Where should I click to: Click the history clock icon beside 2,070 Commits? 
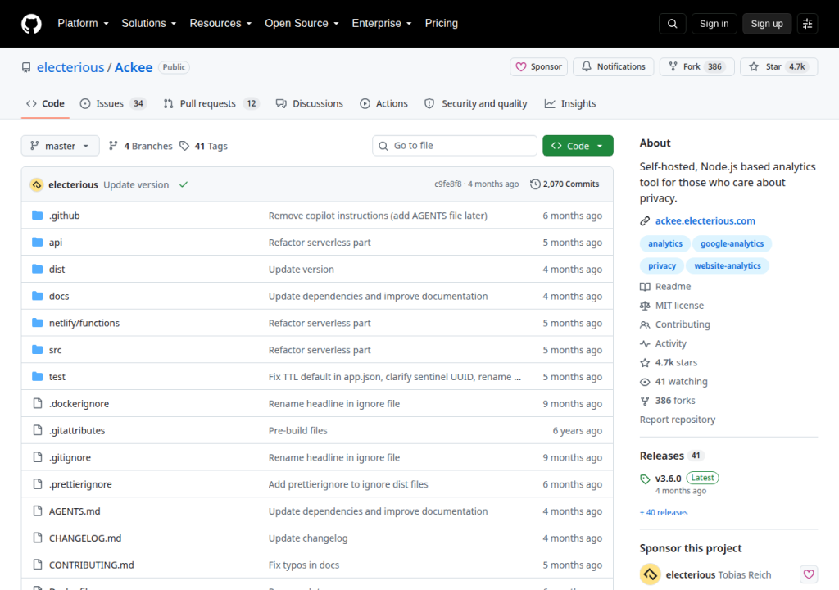pos(535,184)
